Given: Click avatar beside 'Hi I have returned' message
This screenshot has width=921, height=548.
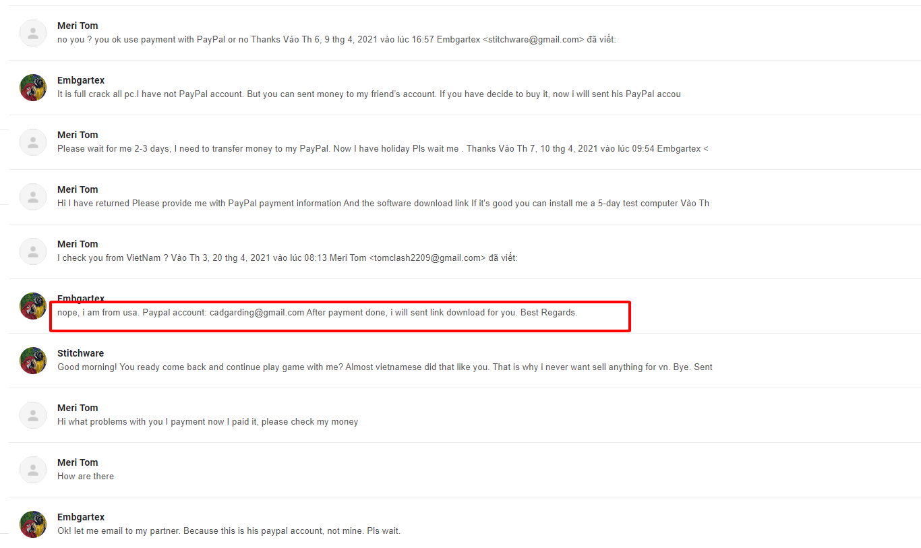Looking at the screenshot, I should [33, 197].
